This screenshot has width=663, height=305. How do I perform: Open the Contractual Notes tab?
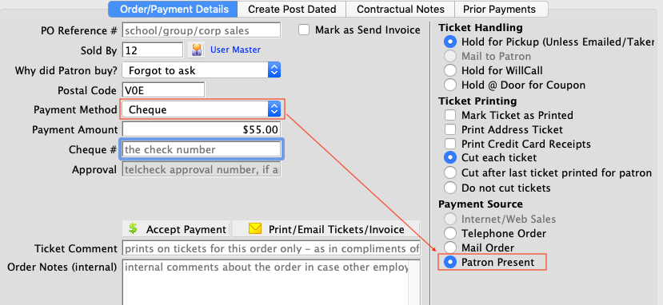401,9
